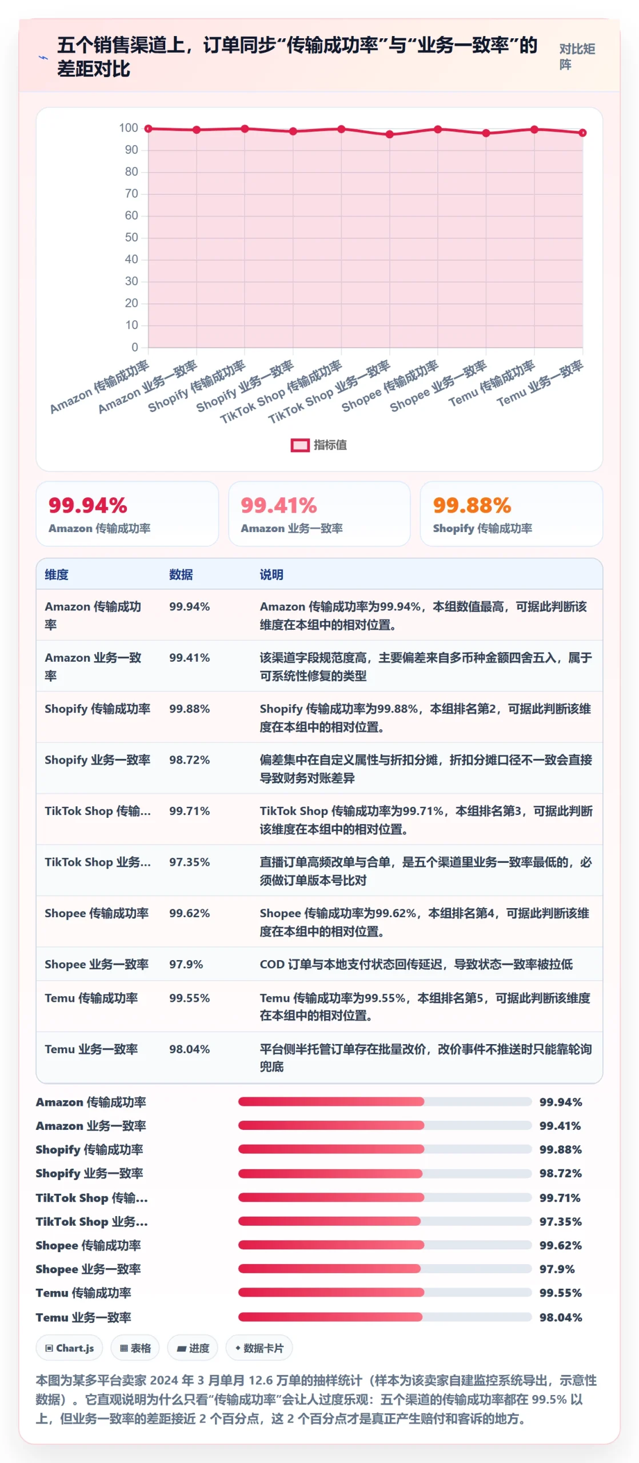639x1463 pixels.
Task: Click the 维度 column header
Action: point(57,574)
